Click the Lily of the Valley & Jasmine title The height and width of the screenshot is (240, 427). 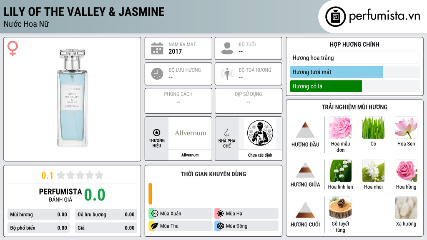84,12
